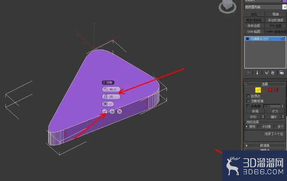The height and width of the screenshot is (181, 287).
Task: Click the chamfer segments field showing 20
Action: pos(111,97)
